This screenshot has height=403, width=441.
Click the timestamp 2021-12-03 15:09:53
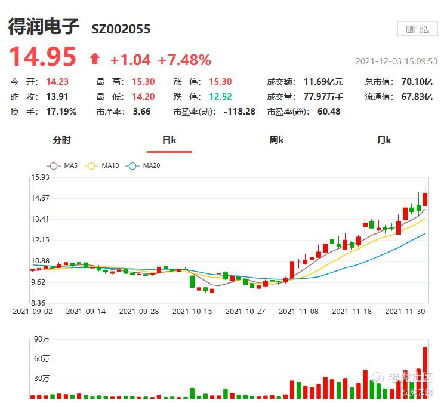tap(396, 61)
